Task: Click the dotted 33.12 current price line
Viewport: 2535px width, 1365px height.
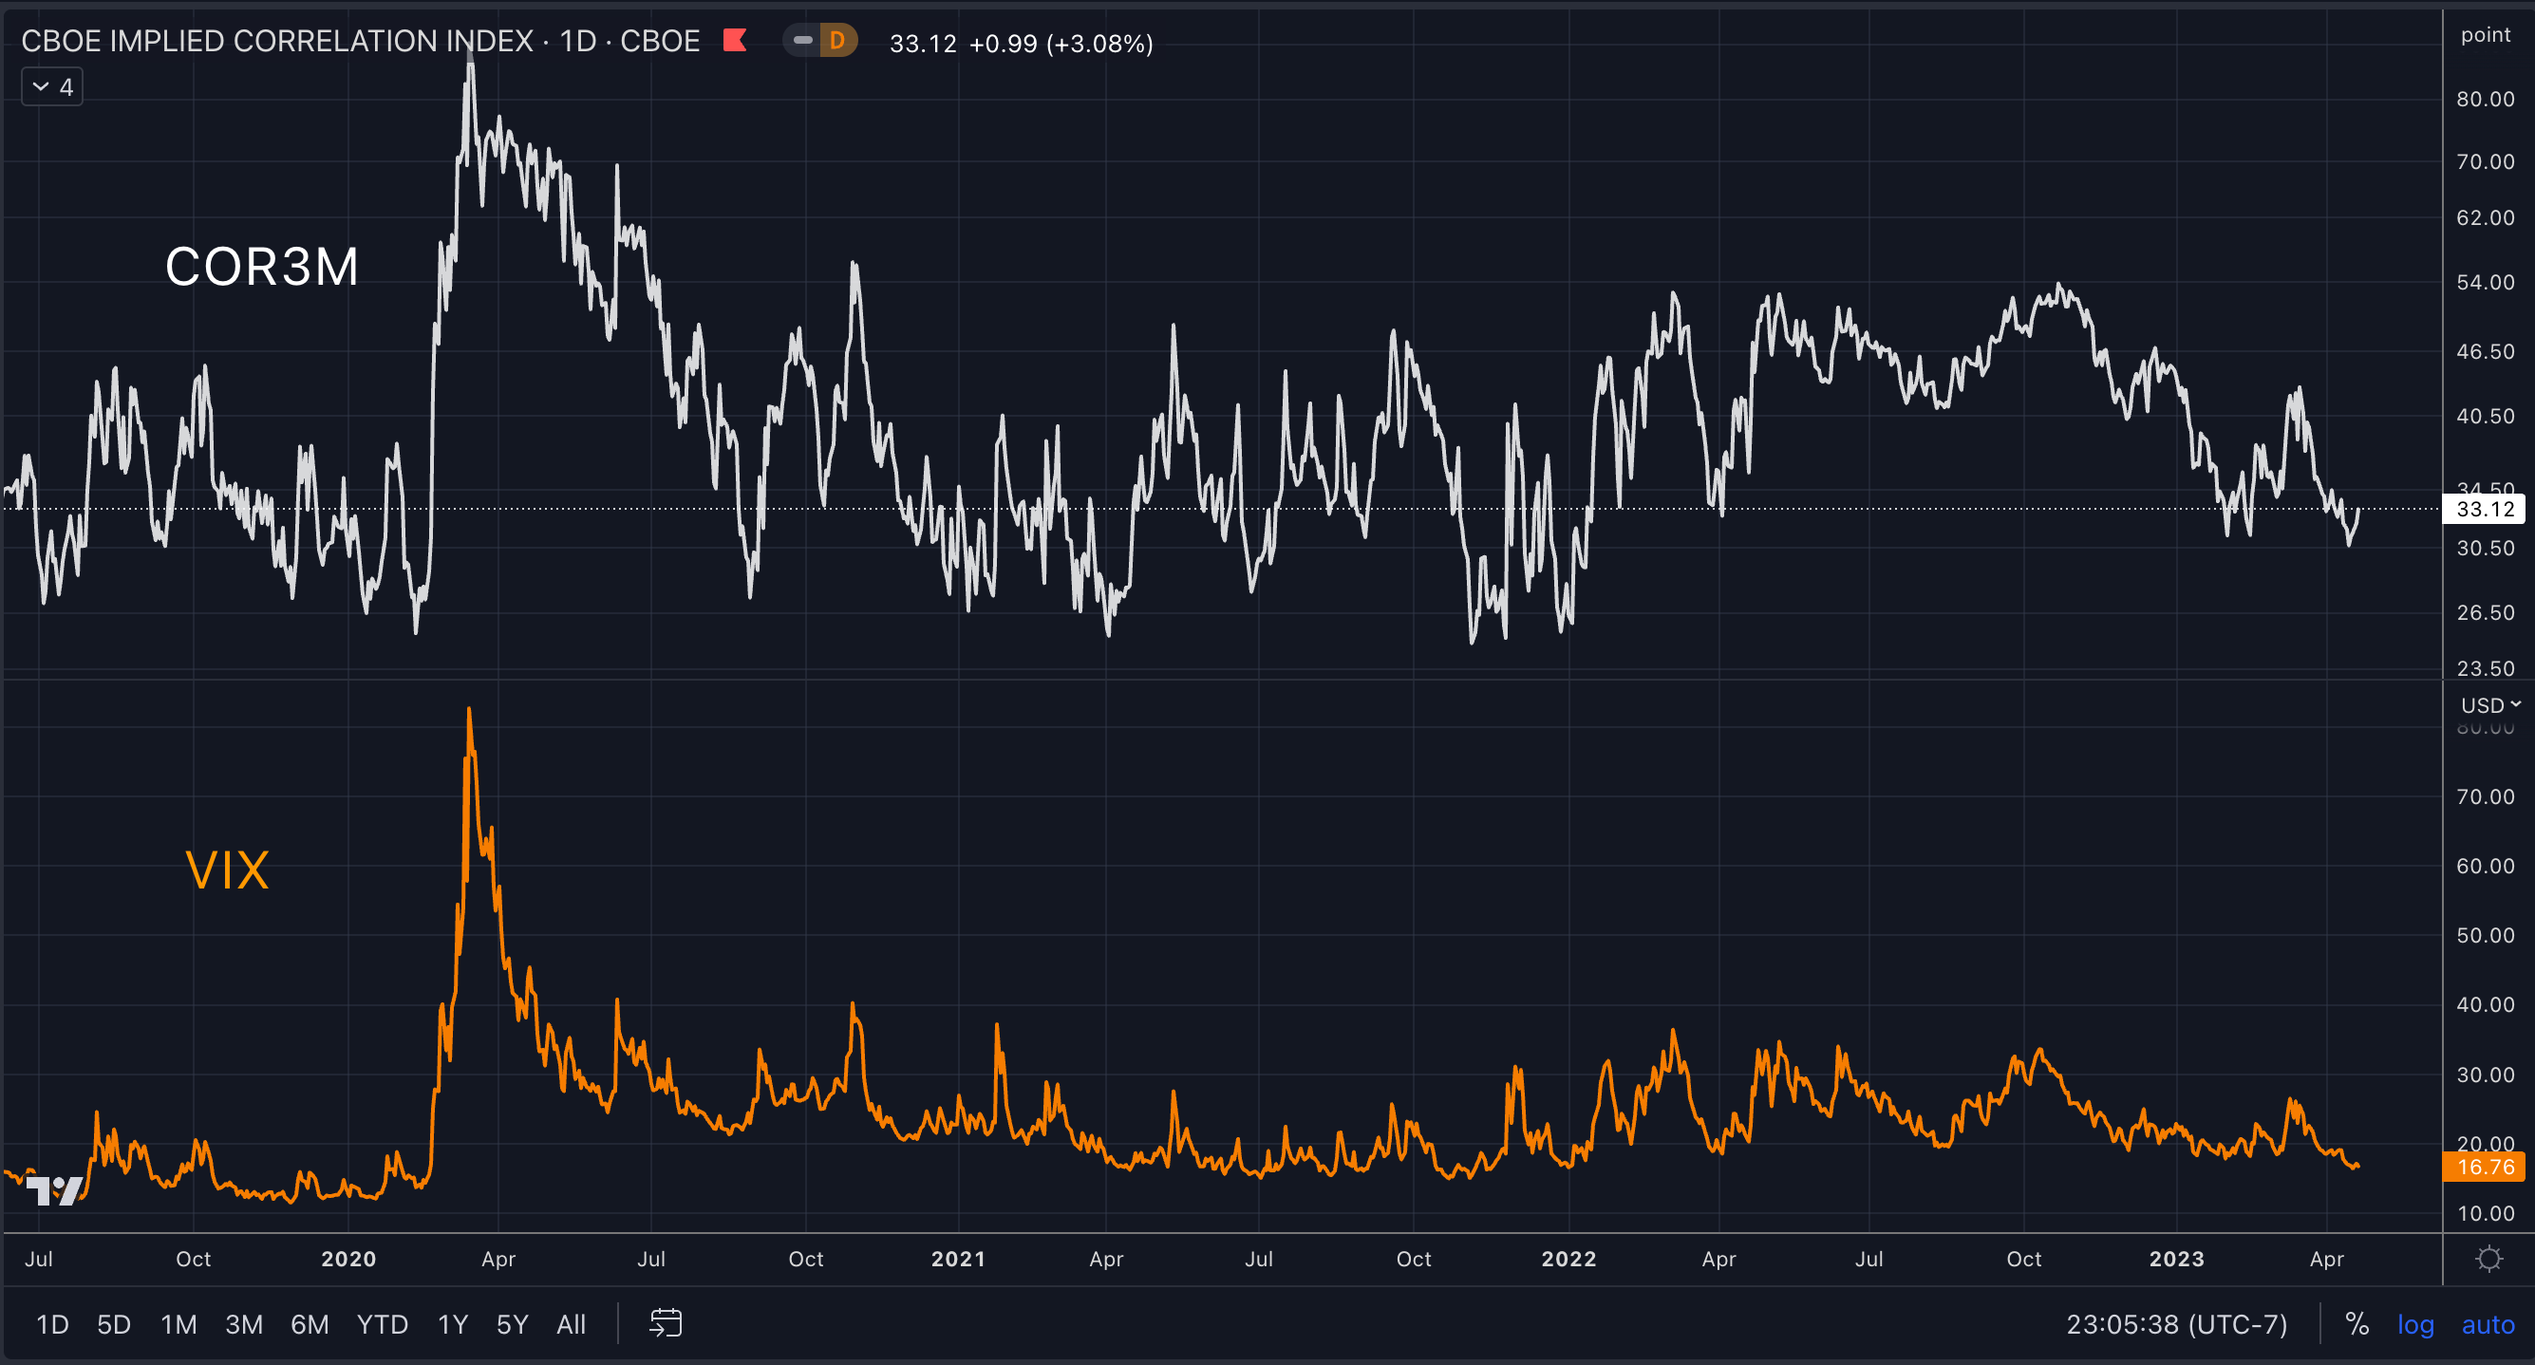Action: [x=1181, y=508]
